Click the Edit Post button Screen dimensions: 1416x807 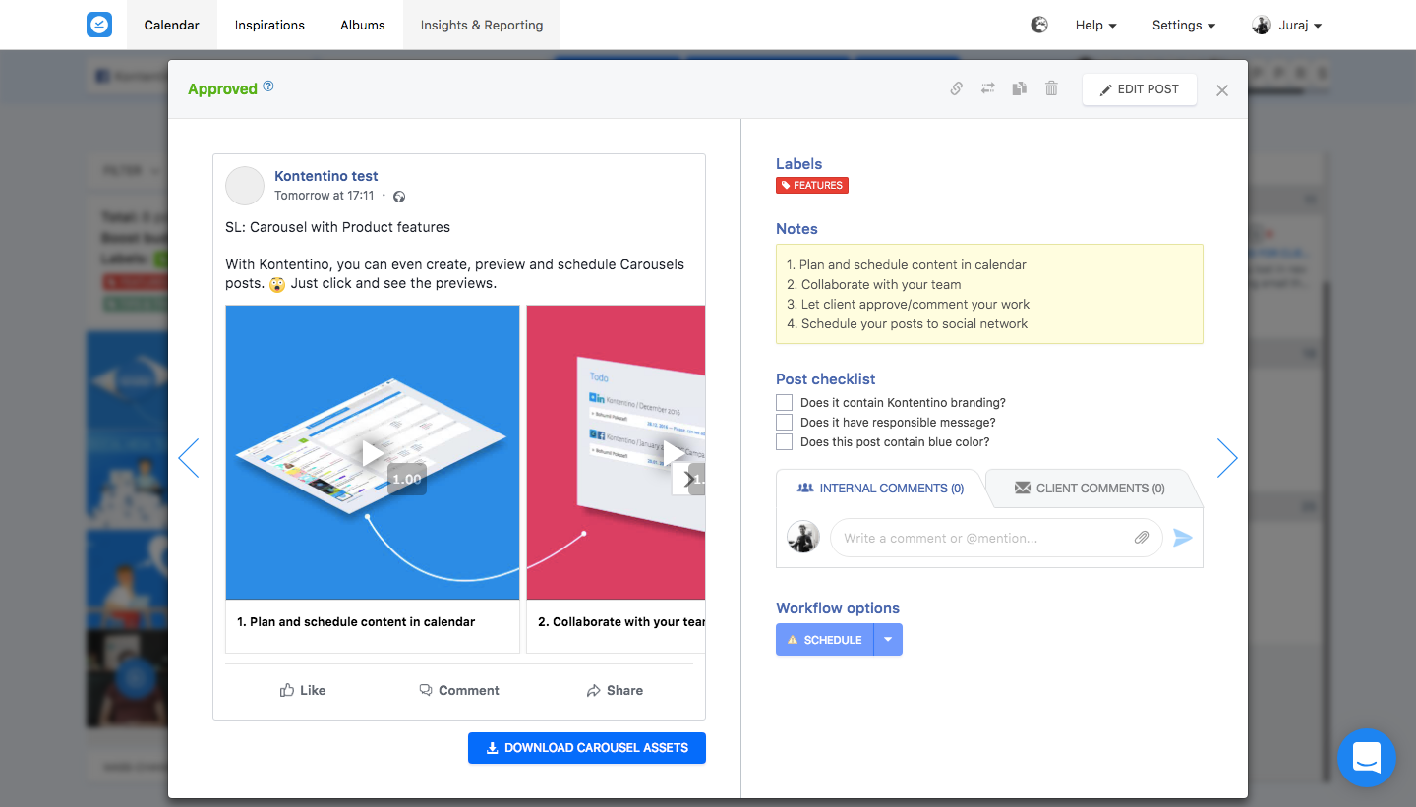[x=1140, y=89]
